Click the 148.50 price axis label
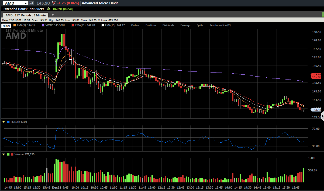The width and height of the screenshot is (324, 191). point(316,32)
